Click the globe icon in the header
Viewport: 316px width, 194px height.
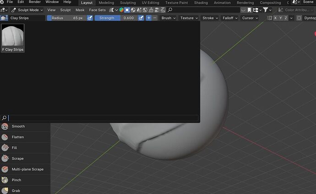pyautogui.click(x=145, y=10)
